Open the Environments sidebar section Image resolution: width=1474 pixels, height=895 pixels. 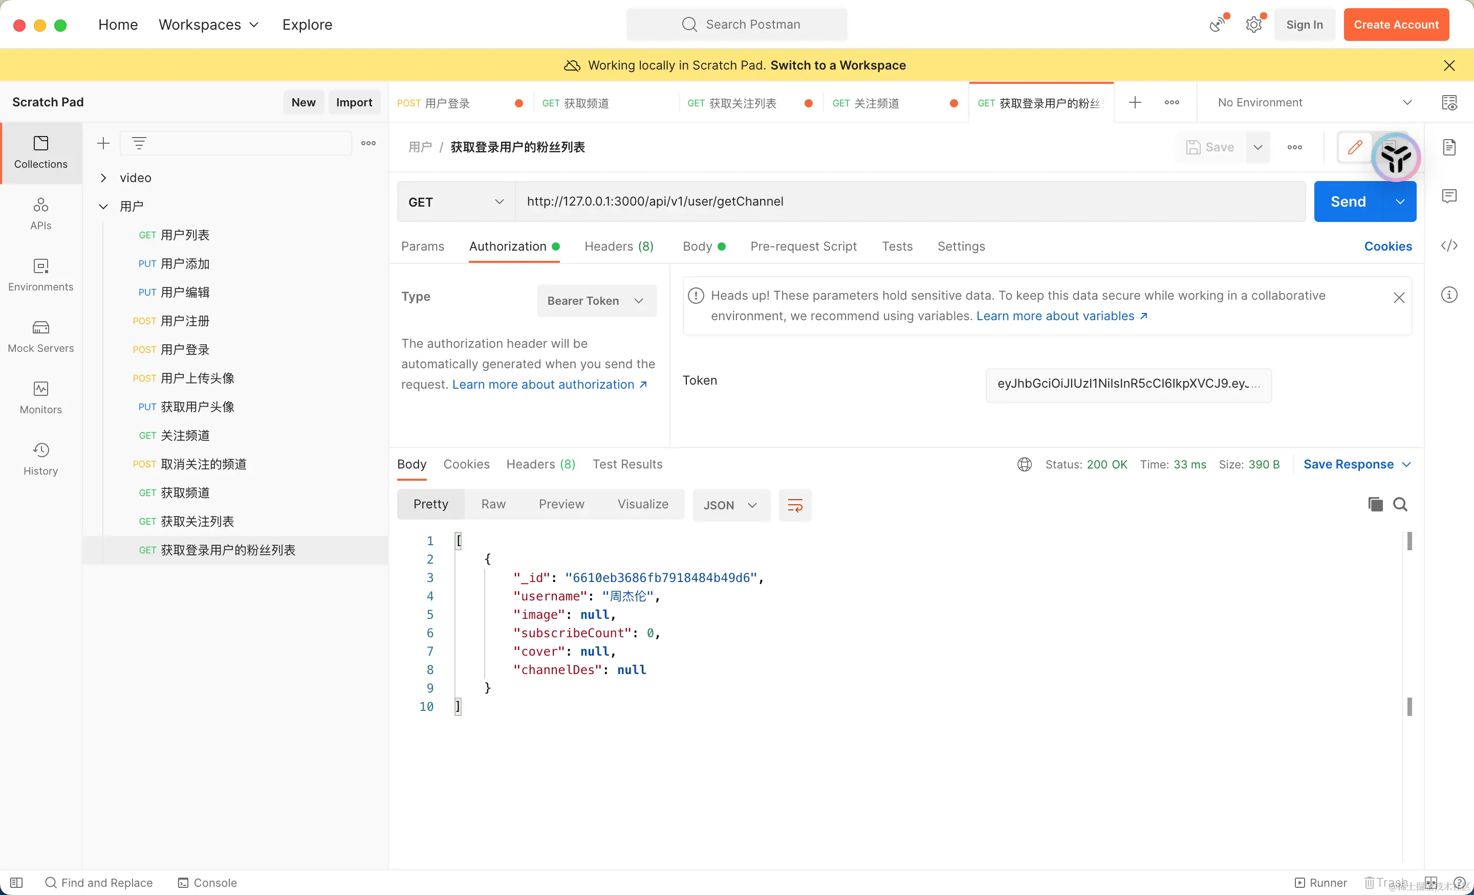click(40, 275)
